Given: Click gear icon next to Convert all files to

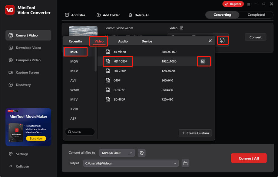Looking at the screenshot, I should point(141,153).
